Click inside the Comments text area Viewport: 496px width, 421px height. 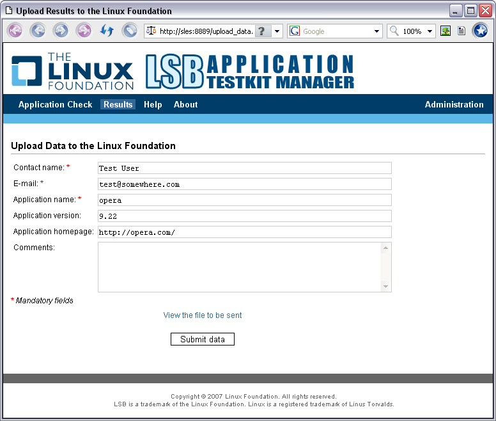point(240,267)
